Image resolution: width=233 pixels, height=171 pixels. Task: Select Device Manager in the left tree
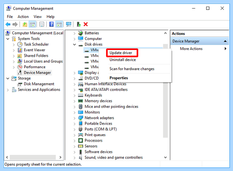click(37, 73)
